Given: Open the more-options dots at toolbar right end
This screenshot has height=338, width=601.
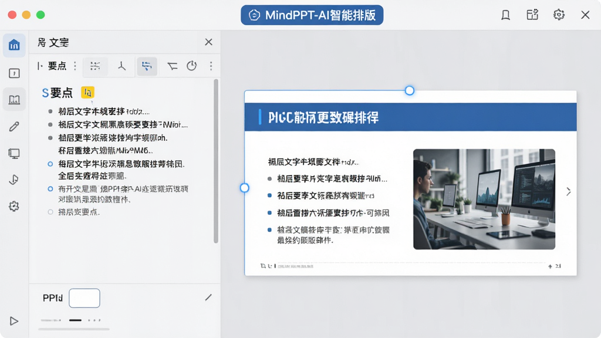Looking at the screenshot, I should tap(211, 66).
